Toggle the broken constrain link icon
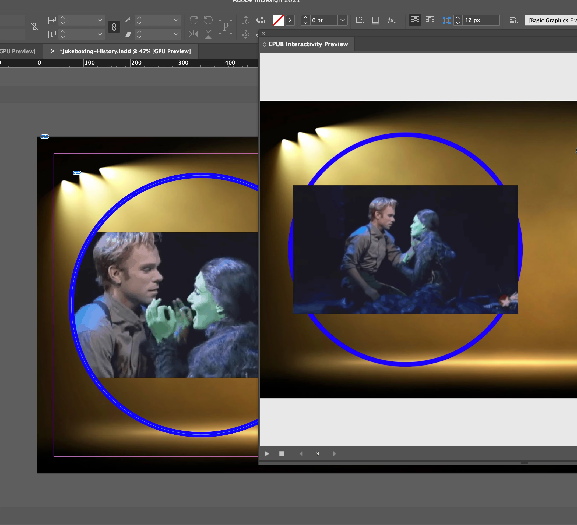The height and width of the screenshot is (525, 577). (x=34, y=27)
